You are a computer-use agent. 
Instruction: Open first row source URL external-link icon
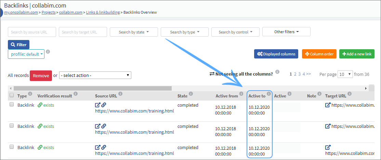[x=97, y=105]
